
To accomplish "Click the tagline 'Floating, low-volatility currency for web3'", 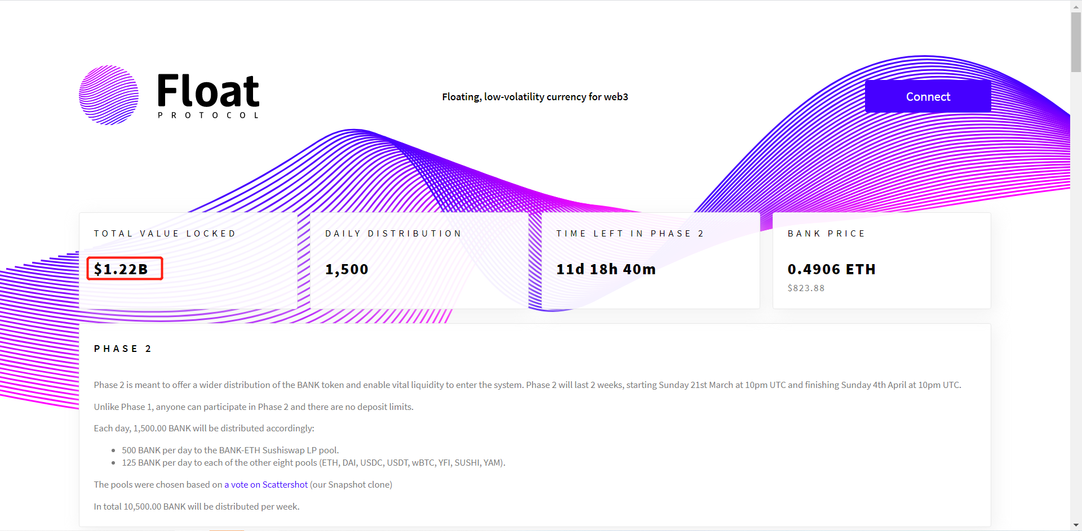I will 535,97.
